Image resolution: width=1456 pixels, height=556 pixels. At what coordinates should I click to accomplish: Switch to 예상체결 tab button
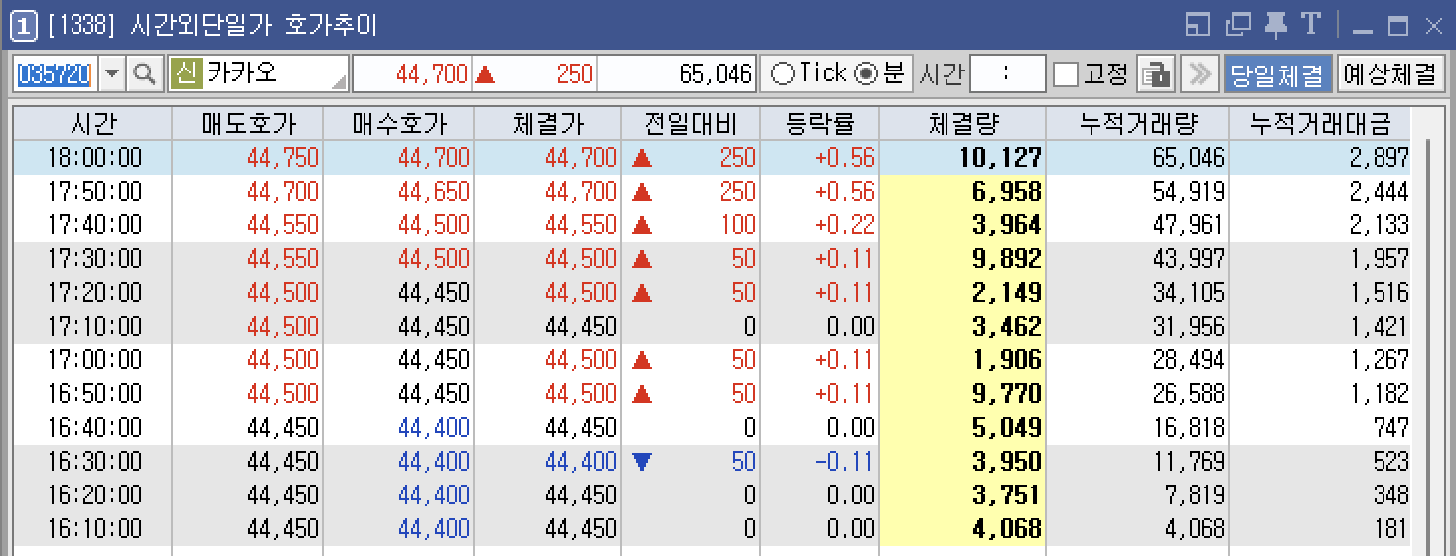point(1390,73)
